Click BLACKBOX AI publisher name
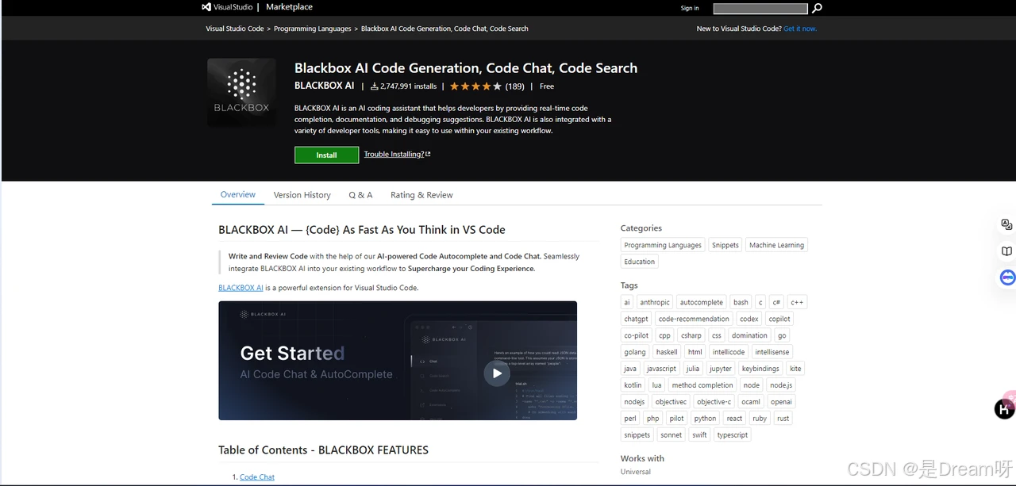Screen dimensions: 1016x486 [324, 86]
